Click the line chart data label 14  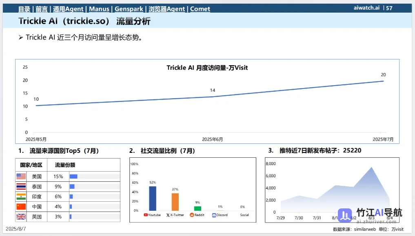[213, 90]
